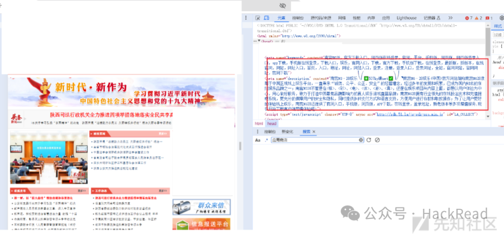Open the 记录器 (Recorder) tab
The width and height of the screenshot is (504, 234).
(x=432, y=18)
